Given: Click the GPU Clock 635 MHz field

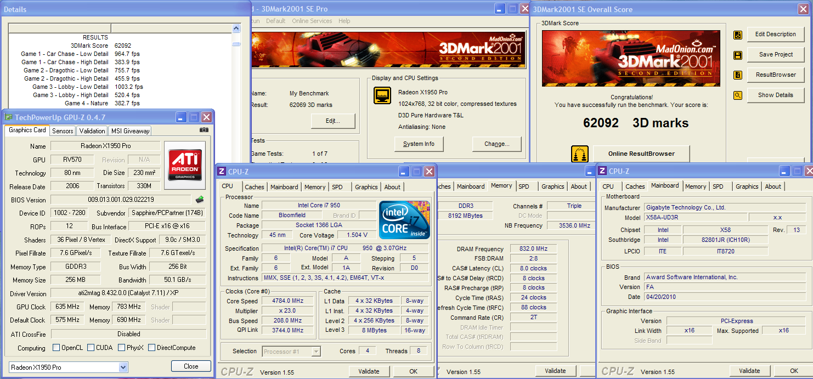Looking at the screenshot, I should click(x=68, y=307).
